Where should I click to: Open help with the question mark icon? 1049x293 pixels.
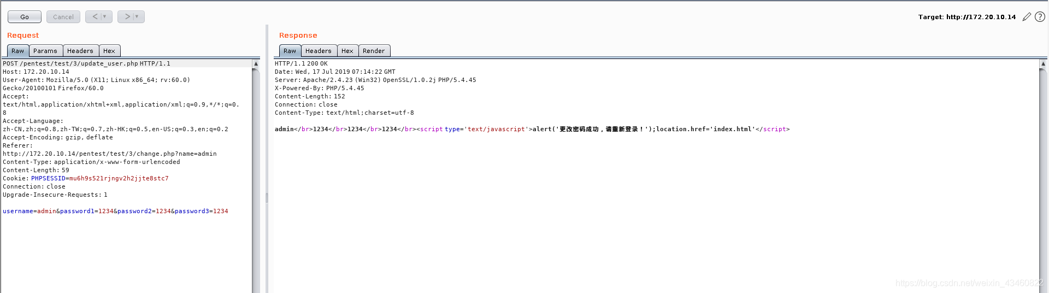pos(1040,17)
